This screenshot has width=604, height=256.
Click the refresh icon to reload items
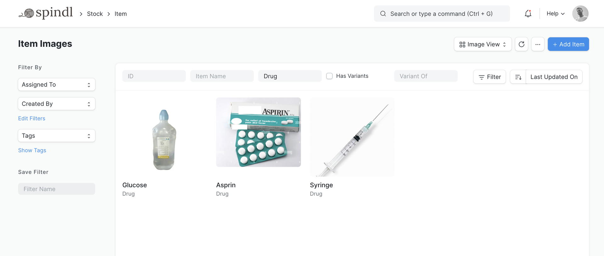coord(521,44)
